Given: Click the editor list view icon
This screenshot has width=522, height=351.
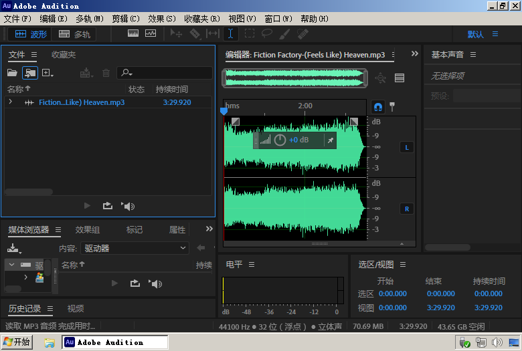Looking at the screenshot, I should tap(400, 78).
